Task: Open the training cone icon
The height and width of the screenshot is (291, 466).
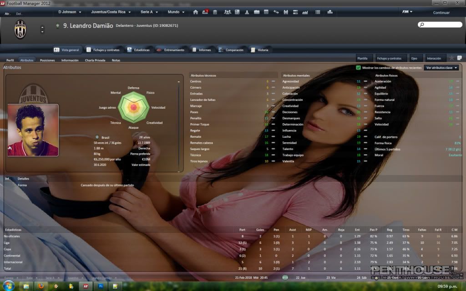Action: click(247, 12)
